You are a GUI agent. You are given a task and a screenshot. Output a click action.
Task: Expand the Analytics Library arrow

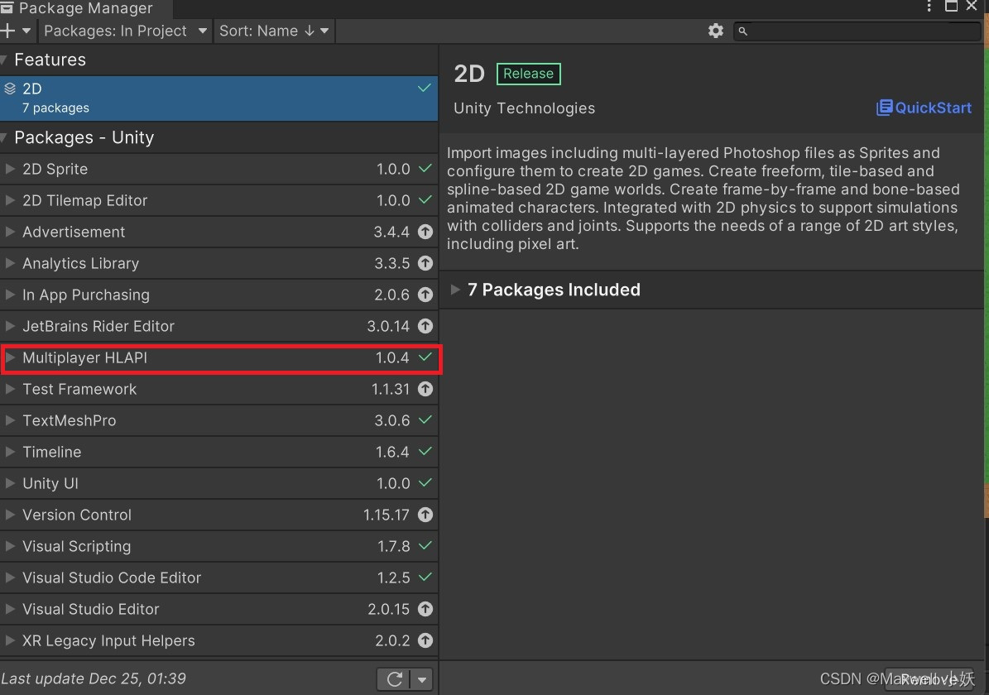[x=9, y=263]
